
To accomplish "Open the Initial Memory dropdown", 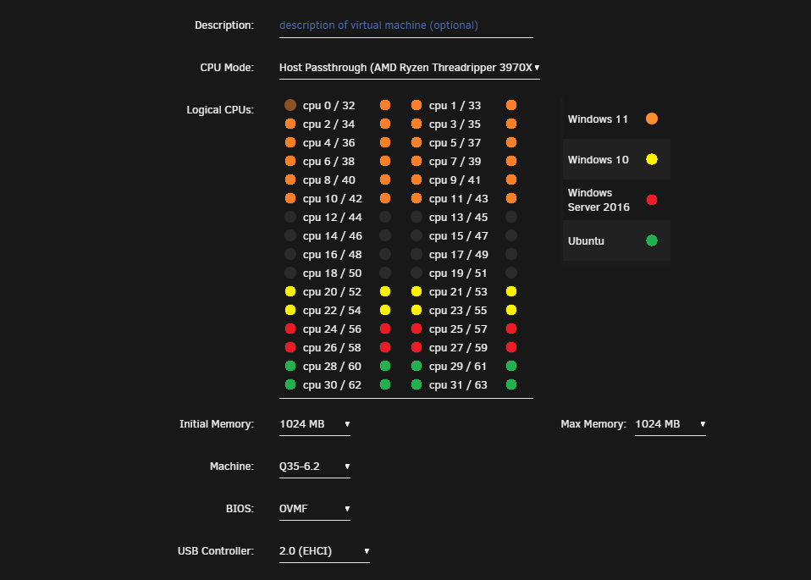I will point(314,424).
